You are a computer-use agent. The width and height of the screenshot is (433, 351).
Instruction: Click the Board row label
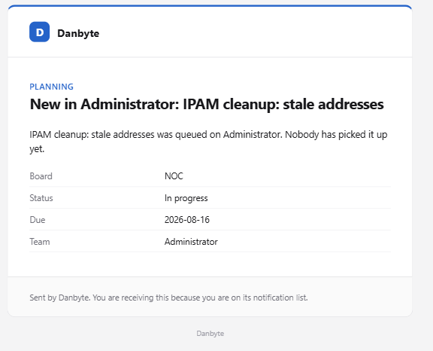point(41,176)
